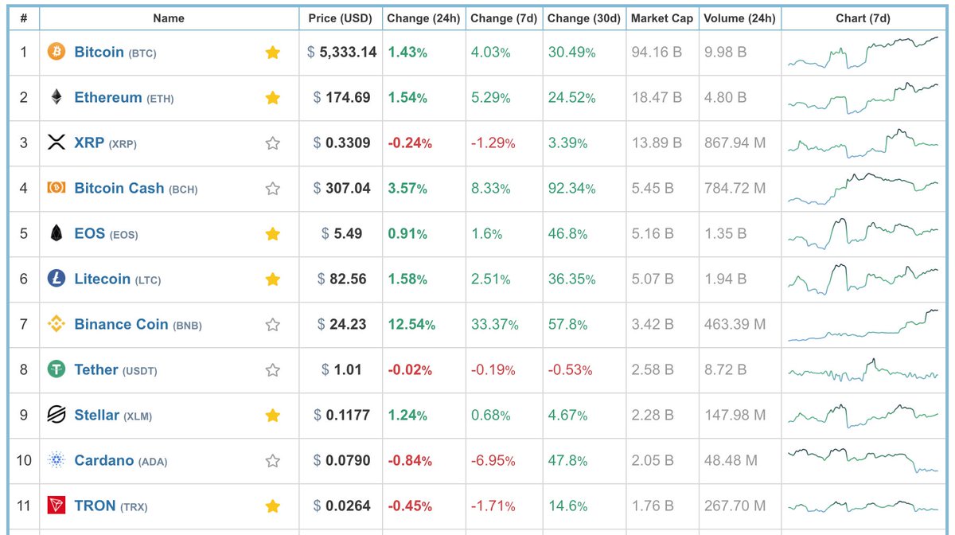Click the Binance Coin logo icon
This screenshot has height=535, width=955.
click(x=56, y=325)
